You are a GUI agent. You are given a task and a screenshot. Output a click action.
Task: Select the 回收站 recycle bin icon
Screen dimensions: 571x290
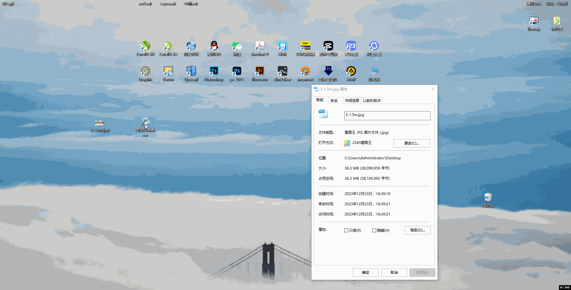488,200
